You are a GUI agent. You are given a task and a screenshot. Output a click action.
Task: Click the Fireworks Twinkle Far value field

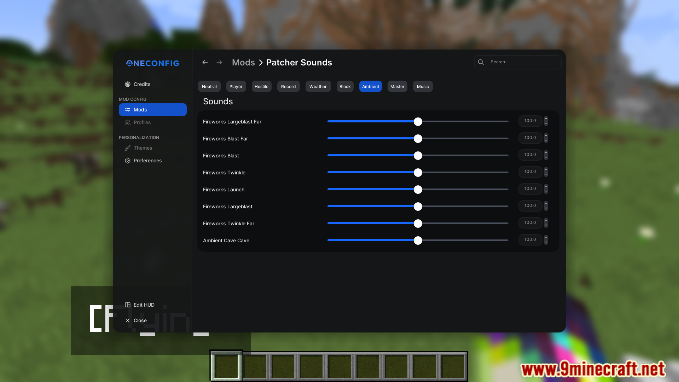click(x=530, y=223)
